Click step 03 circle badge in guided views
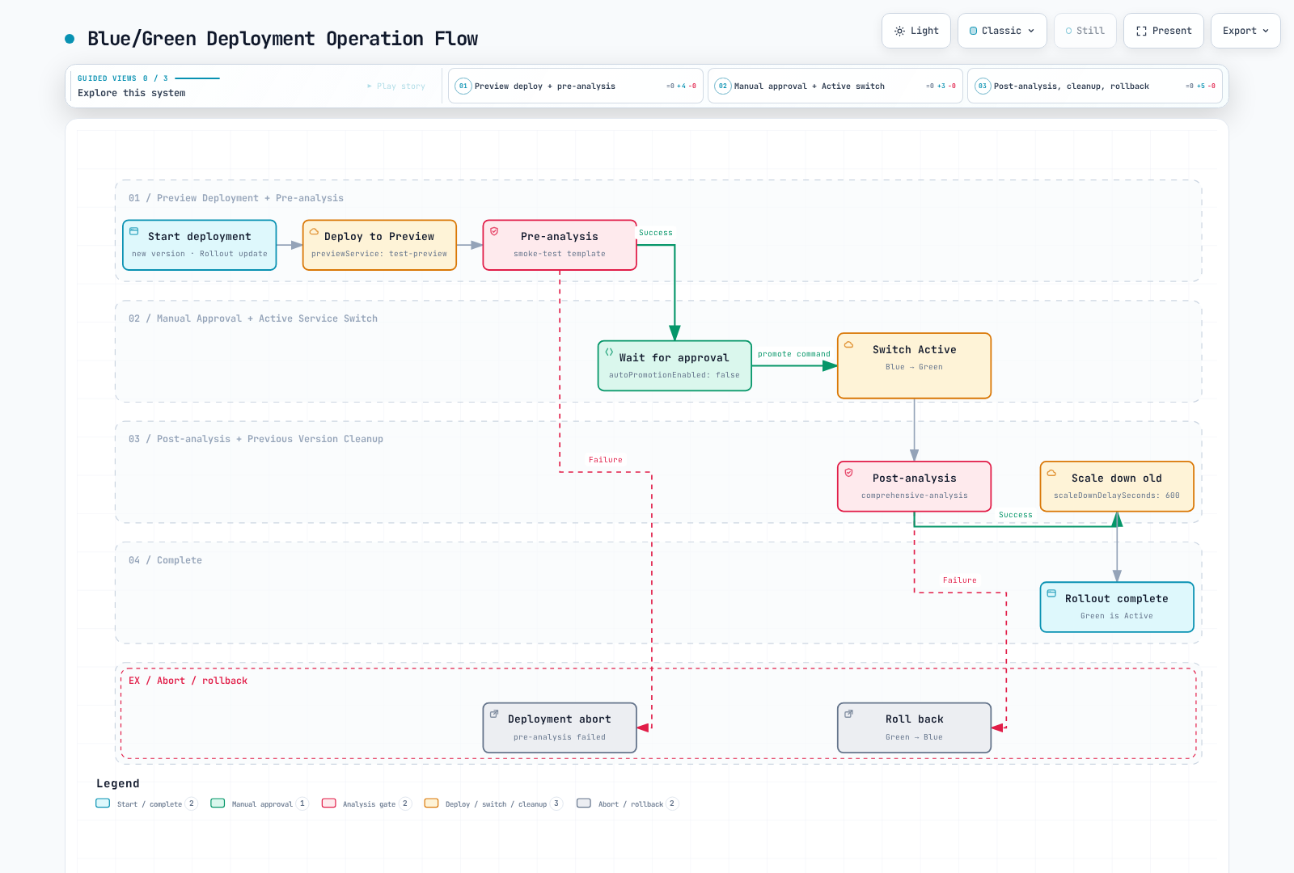Screen dimensions: 1294x873 pyautogui.click(x=982, y=86)
